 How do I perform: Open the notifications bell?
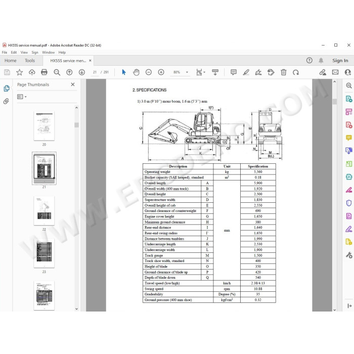321,60
